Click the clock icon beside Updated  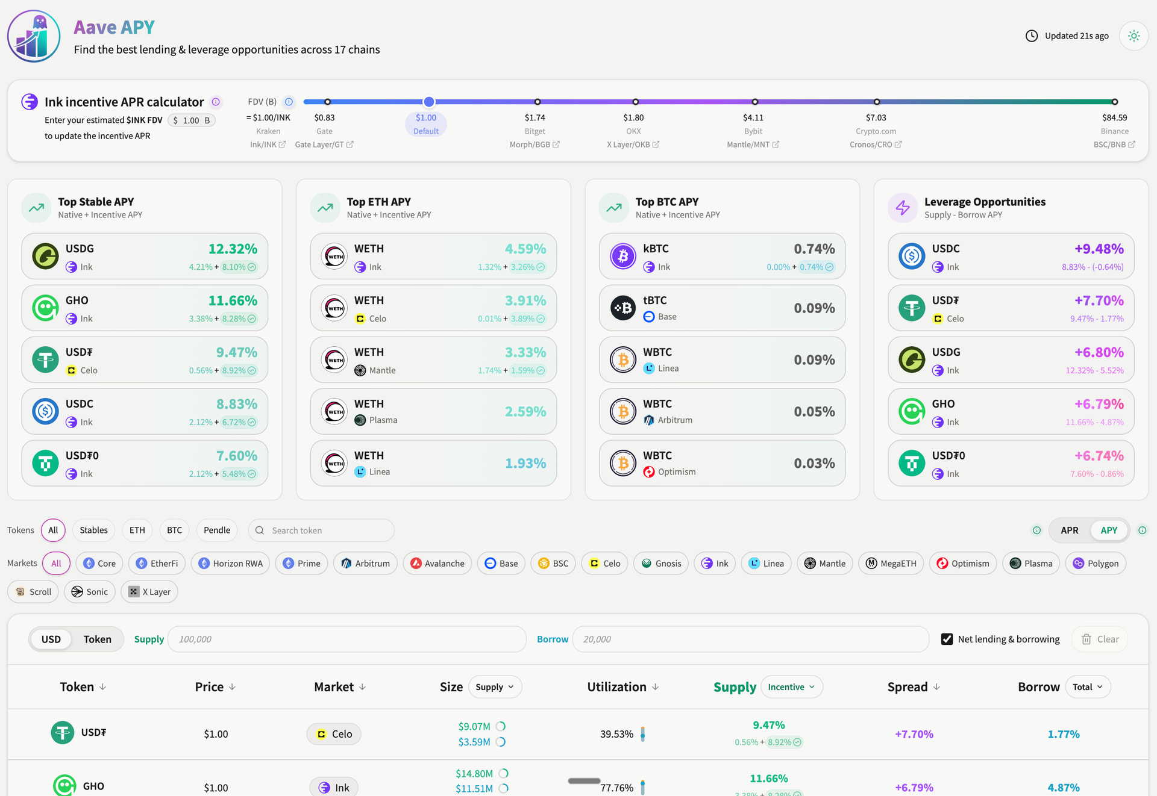pos(1032,36)
